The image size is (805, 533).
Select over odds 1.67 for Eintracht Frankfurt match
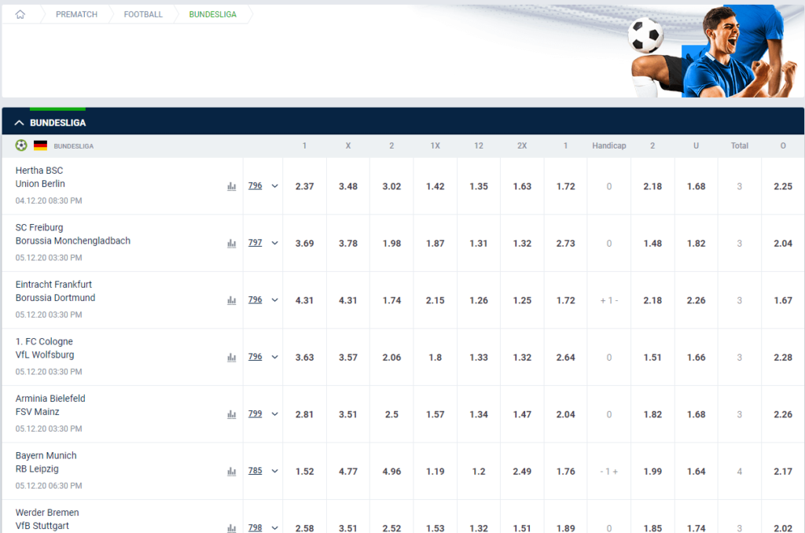[x=783, y=300]
